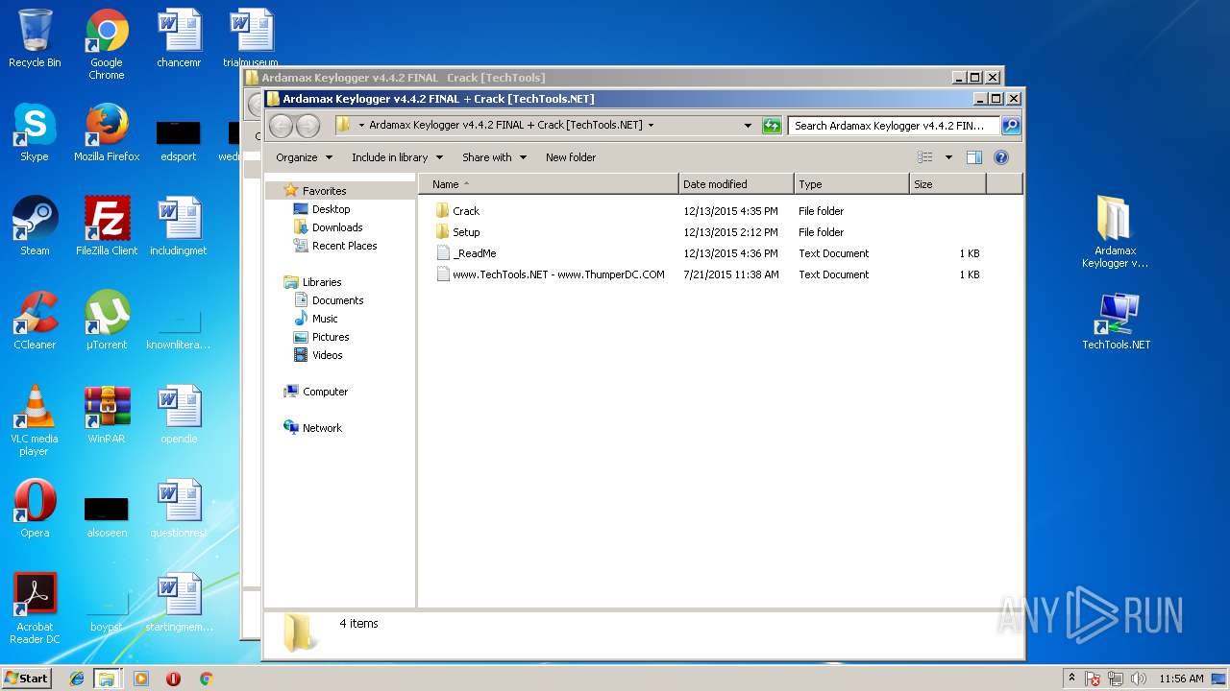Open Opera browser shortcut
This screenshot has width=1230, height=691.
pos(35,510)
